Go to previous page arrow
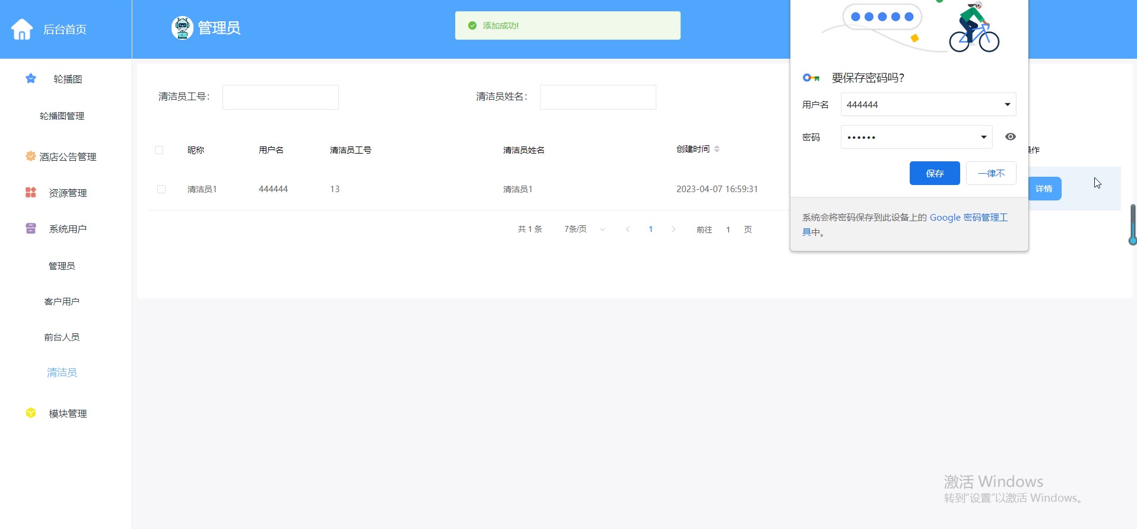Viewport: 1137px width, 529px height. click(x=628, y=230)
